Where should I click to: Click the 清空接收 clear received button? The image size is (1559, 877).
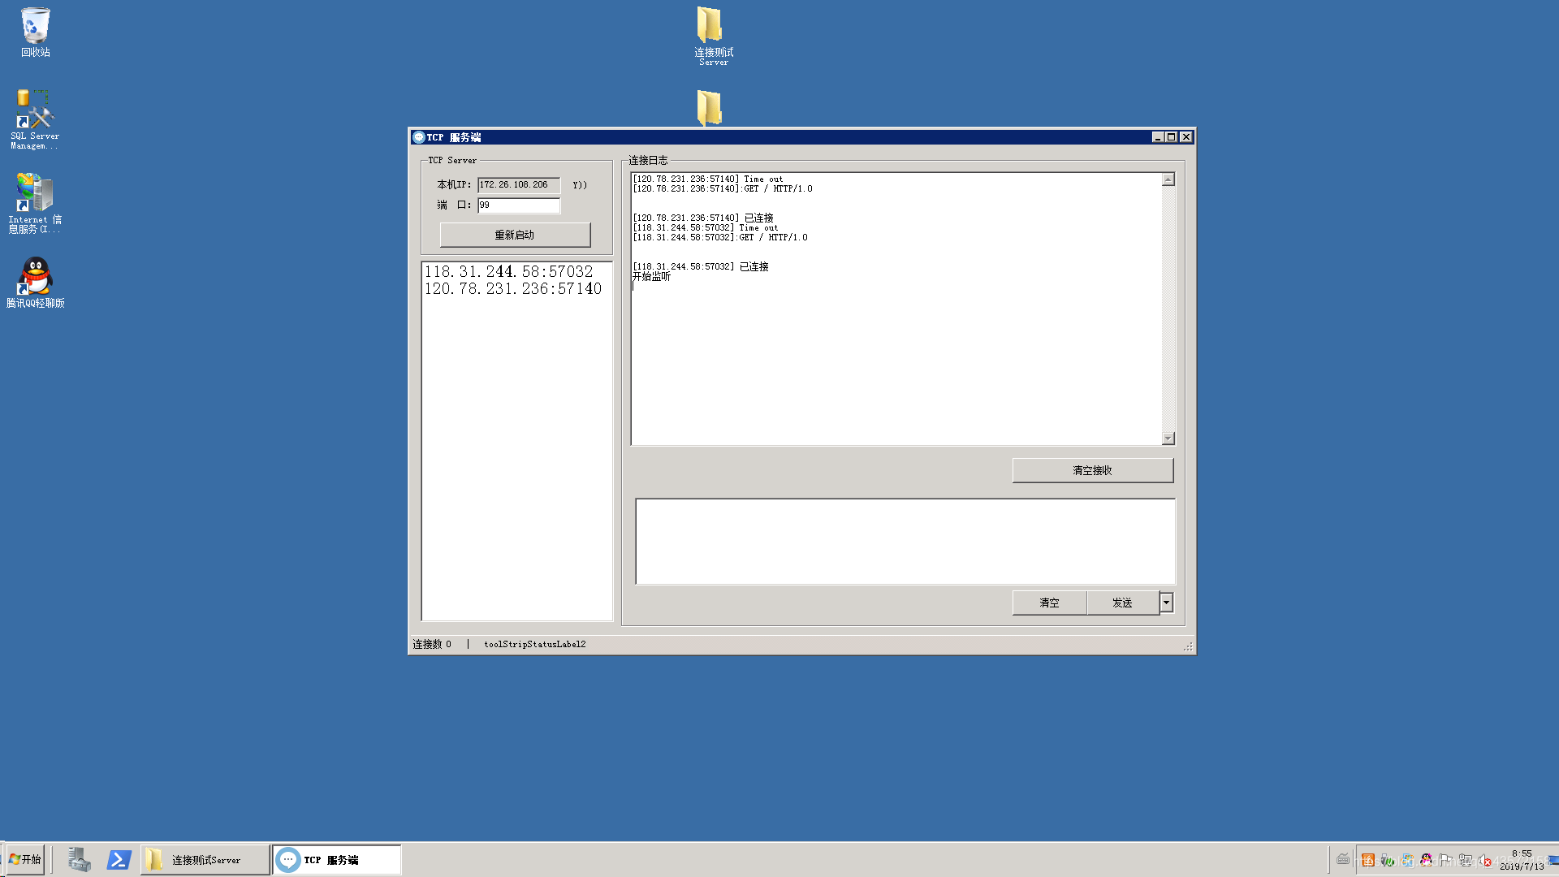coord(1092,470)
